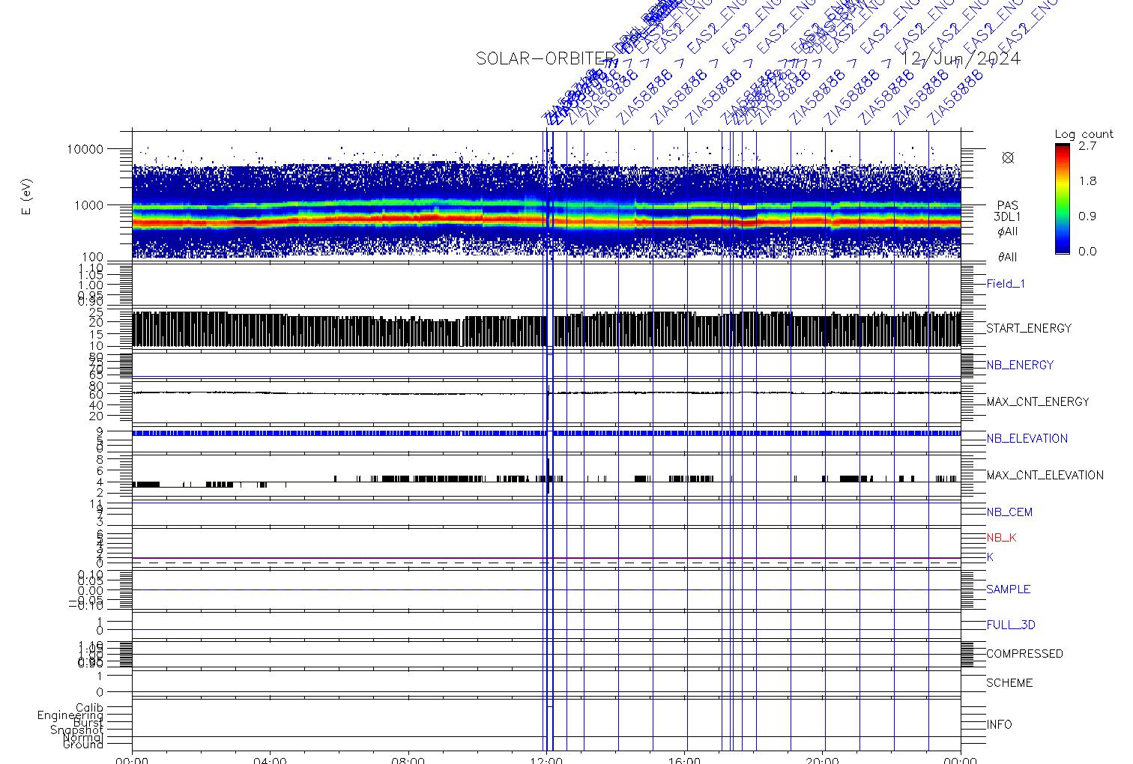Click the Field_1 panel label
The image size is (1133, 764).
tap(1006, 284)
